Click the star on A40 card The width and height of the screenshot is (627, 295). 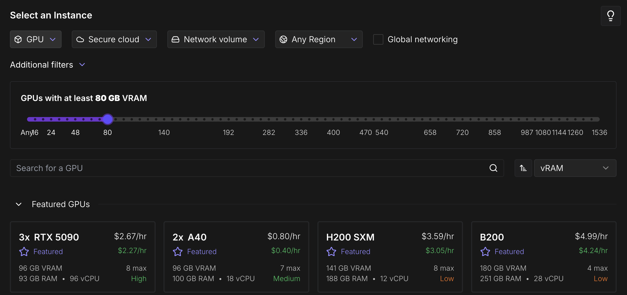pos(178,251)
